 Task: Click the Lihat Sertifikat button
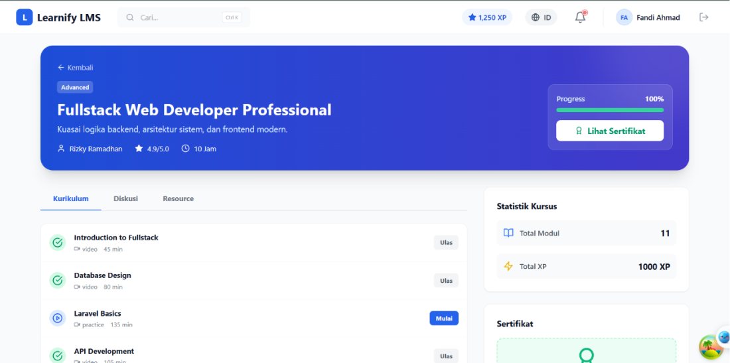(x=610, y=131)
